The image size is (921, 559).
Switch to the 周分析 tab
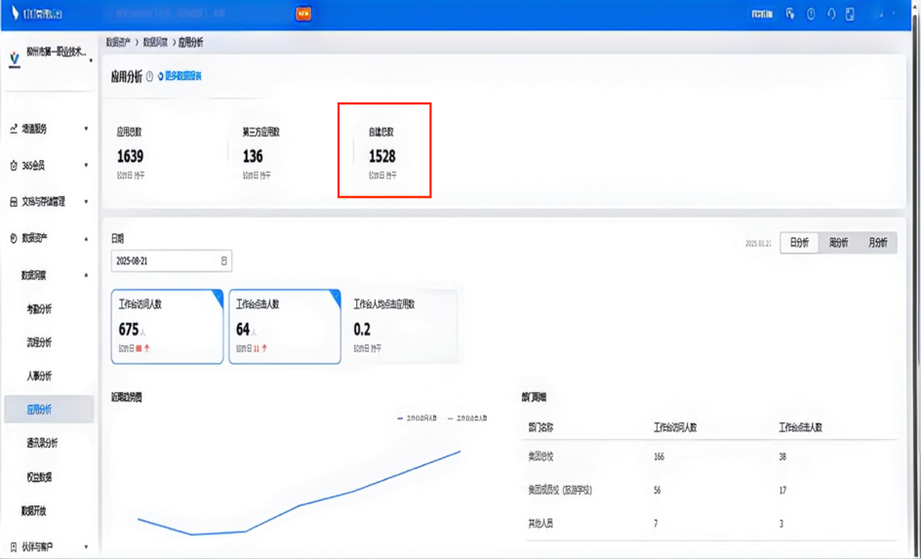click(838, 243)
